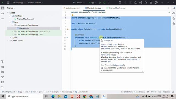Run the app with green play button
This screenshot has height=99, width=176.
coord(100,2)
